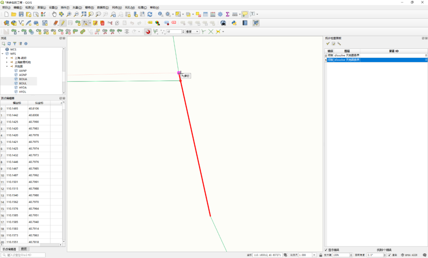Open the measure tool dropdown arrow
The image size is (428, 258).
(240, 14)
